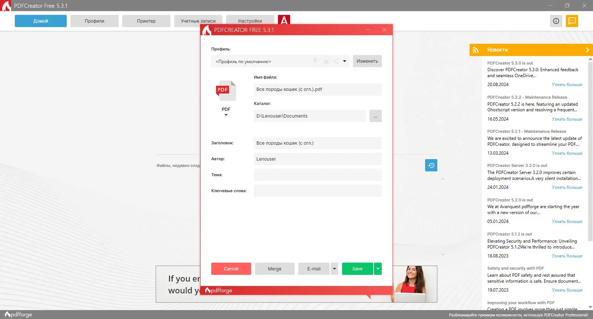
Task: Minimize the PDFCreator Free 5.3.1 print dialog
Action: click(x=367, y=30)
